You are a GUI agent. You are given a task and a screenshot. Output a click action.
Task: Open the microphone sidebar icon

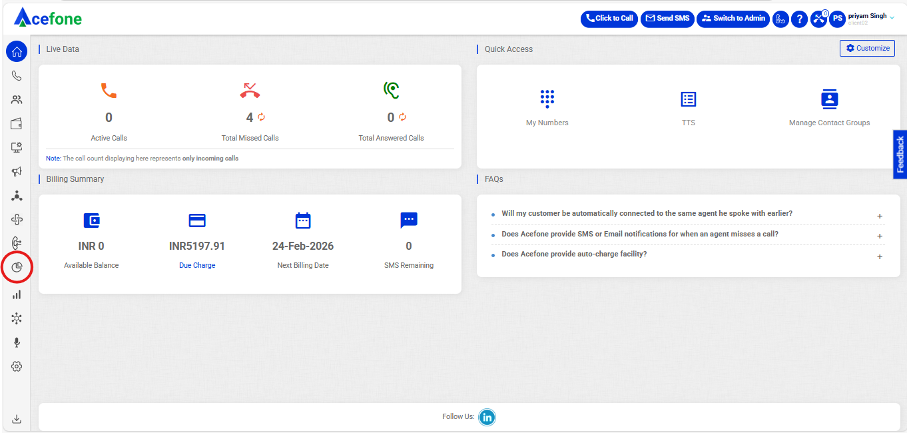[17, 342]
